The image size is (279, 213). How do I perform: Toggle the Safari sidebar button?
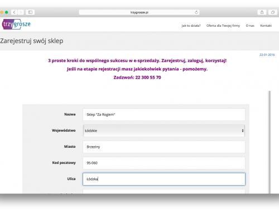pos(30,12)
